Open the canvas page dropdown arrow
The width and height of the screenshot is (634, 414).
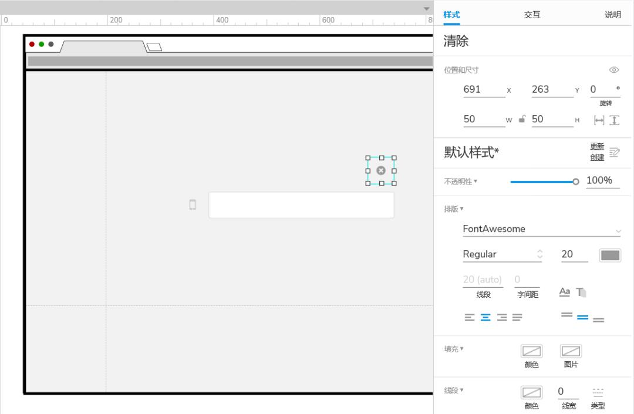[x=427, y=8]
